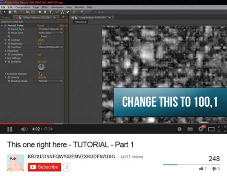Screen dimensions: 227x176
Task: Open the Fractal Type dropdown (Turbulent Smooth)
Action: [50, 29]
